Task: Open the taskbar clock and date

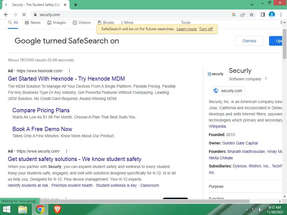Action: point(275,210)
